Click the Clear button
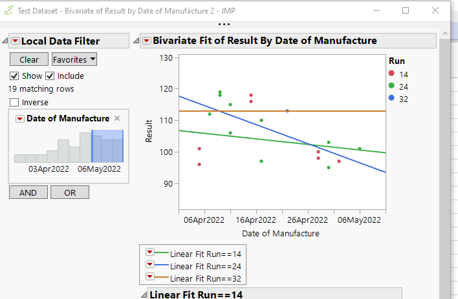The image size is (458, 299). [x=29, y=59]
